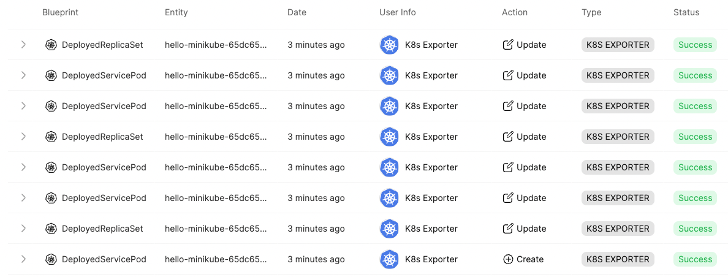Image resolution: width=728 pixels, height=277 pixels.
Task: Click the Status column header
Action: 686,12
